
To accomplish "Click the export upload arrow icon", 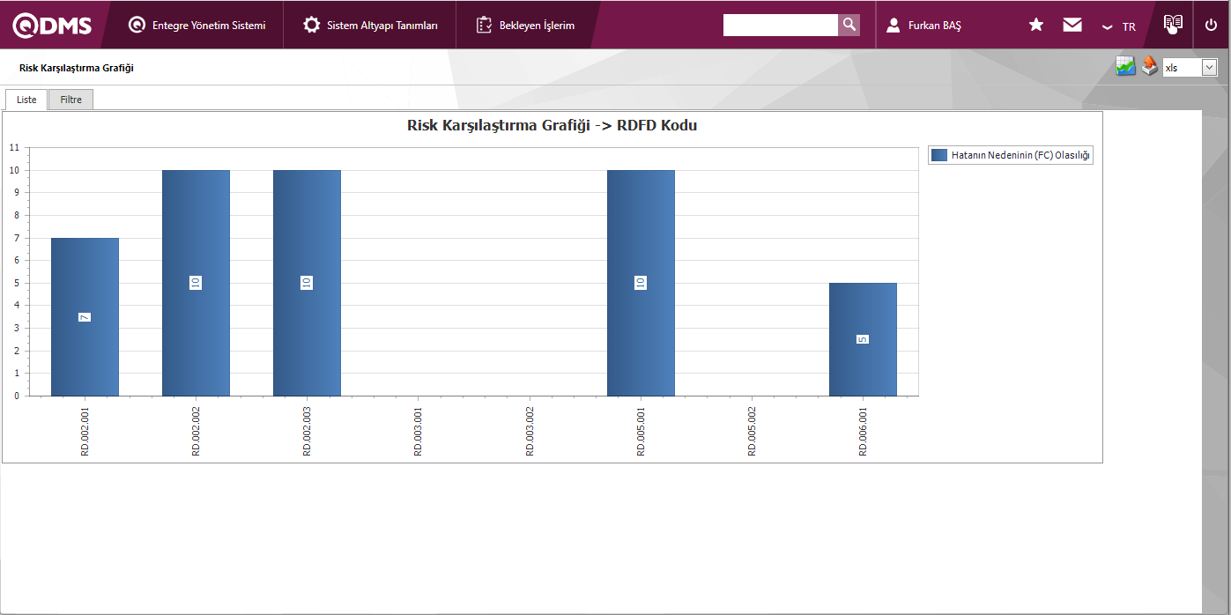I will tap(1149, 67).
